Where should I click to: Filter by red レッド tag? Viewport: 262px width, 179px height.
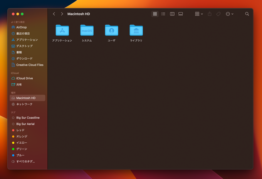tap(27, 130)
